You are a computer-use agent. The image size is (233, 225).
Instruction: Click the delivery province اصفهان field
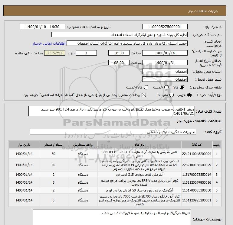point(165,72)
